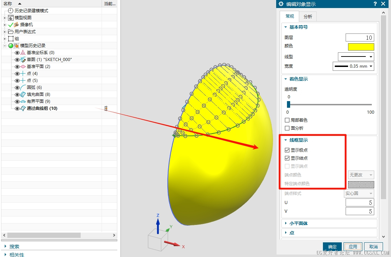This screenshot has height=257, width=391.
Task: Click the green status dot of 模型历史记录
Action: [x=11, y=46]
